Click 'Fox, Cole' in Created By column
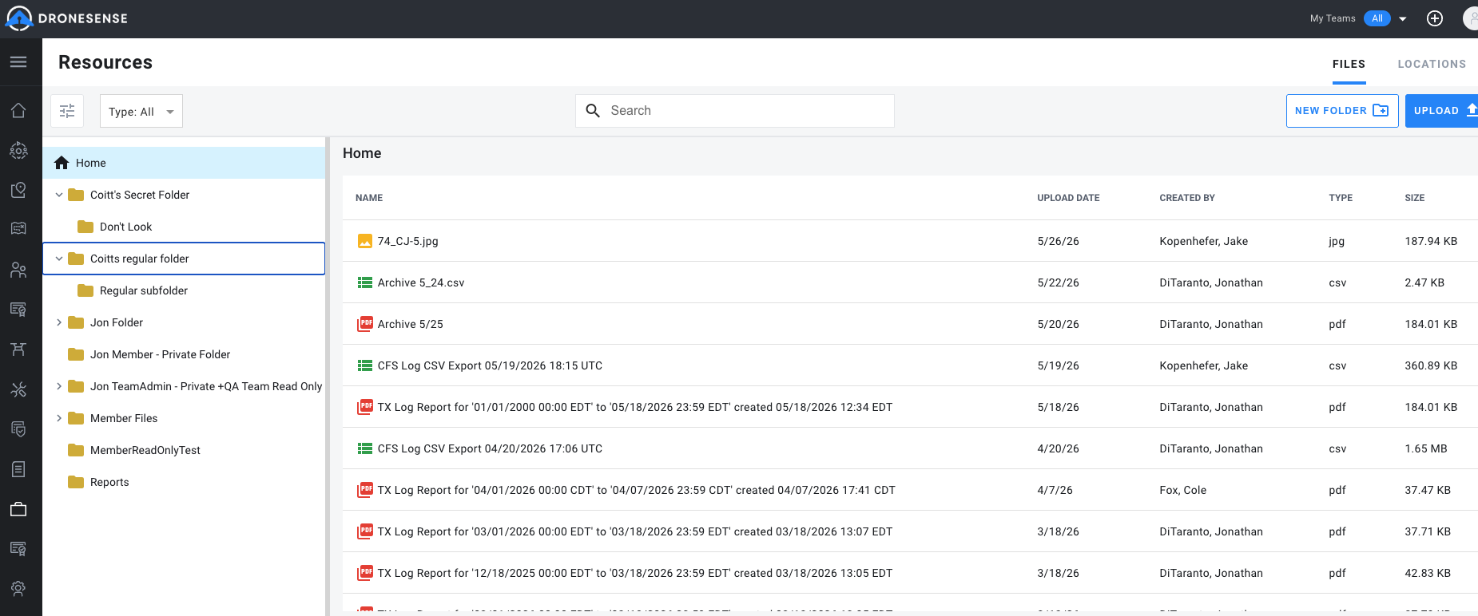This screenshot has height=616, width=1478. click(x=1182, y=490)
